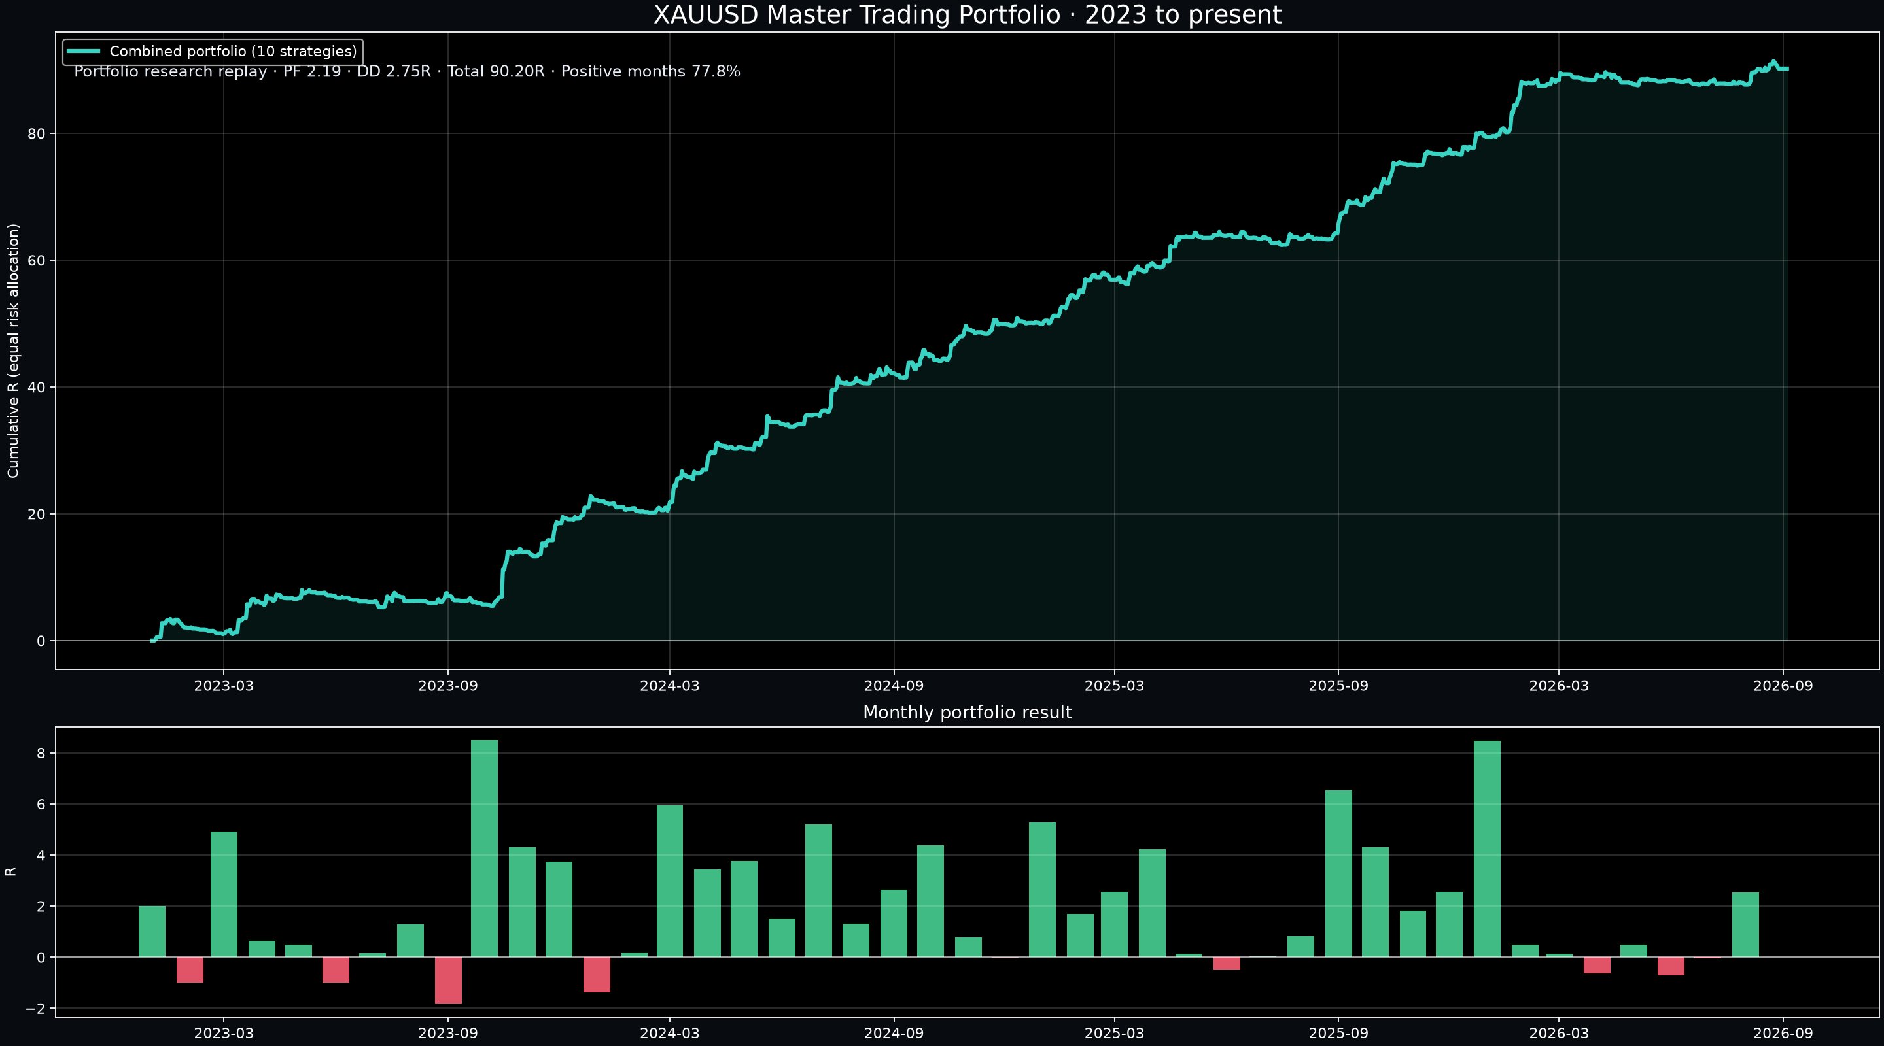Screen dimensions: 1884x1046
Task: Click the teal legend line swatch
Action: (x=82, y=51)
